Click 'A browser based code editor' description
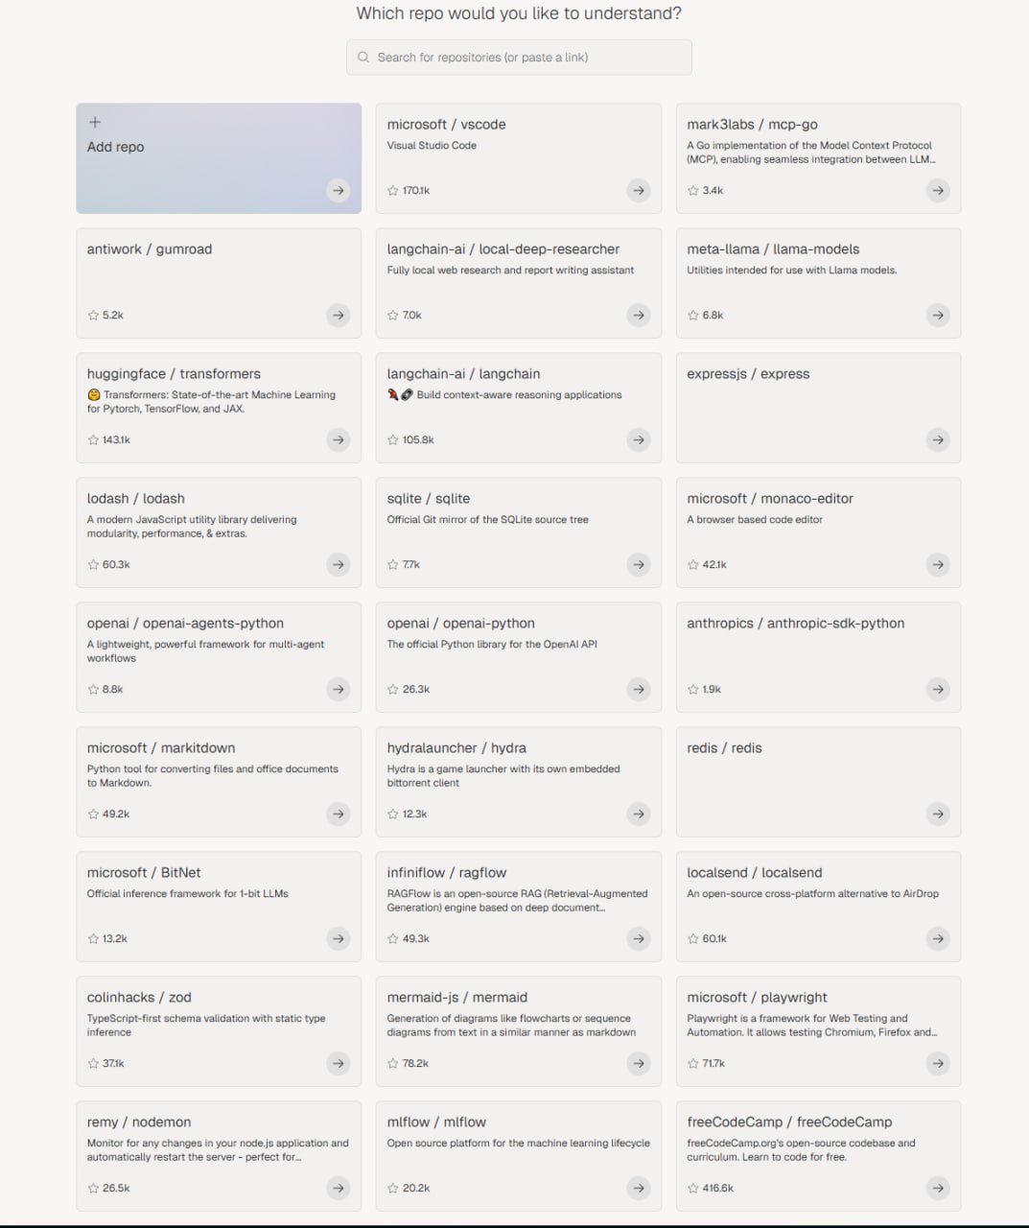This screenshot has width=1029, height=1228. coord(756,520)
